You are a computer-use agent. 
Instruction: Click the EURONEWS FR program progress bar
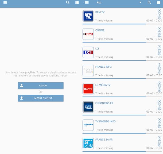122,115
